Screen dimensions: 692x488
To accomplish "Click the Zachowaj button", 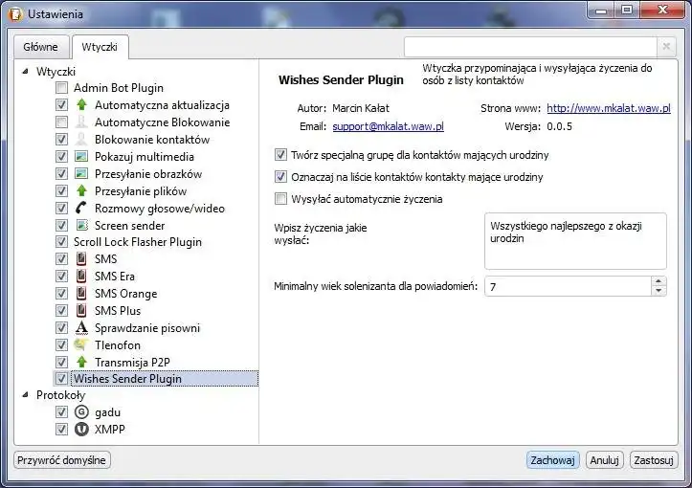I will (x=552, y=460).
